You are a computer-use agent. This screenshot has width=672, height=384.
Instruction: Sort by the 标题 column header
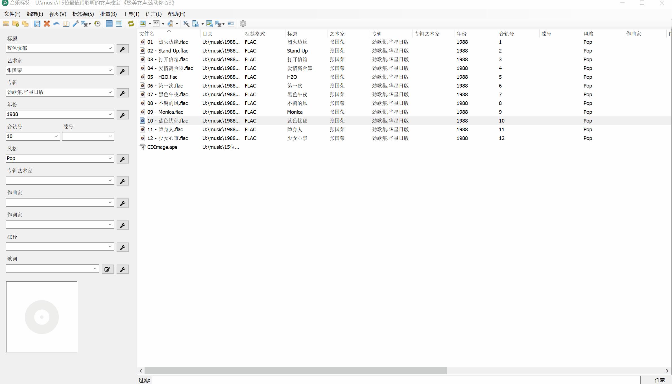[x=293, y=34]
